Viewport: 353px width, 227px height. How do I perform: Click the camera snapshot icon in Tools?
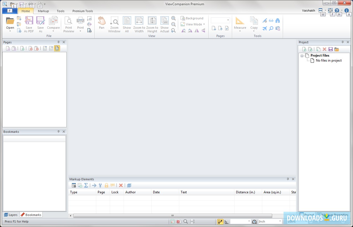277,28
